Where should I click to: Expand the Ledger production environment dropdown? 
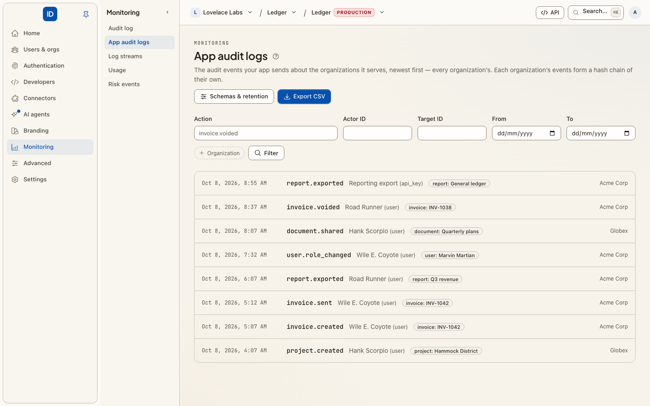[x=382, y=13]
